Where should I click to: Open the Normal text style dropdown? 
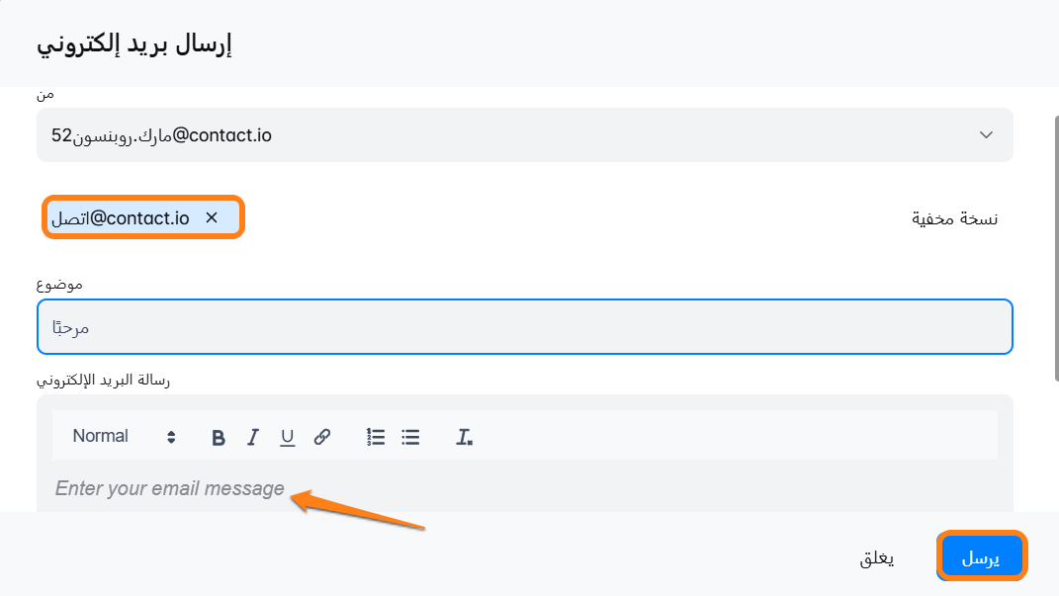coord(123,437)
